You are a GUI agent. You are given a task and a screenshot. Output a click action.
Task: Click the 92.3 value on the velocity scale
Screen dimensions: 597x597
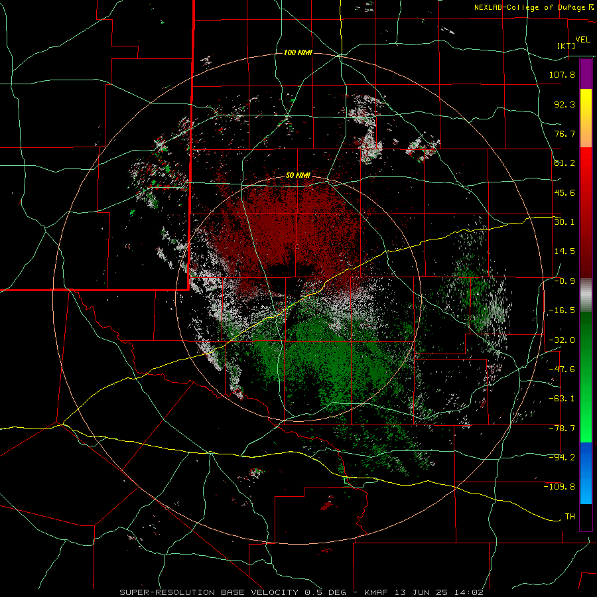(564, 104)
